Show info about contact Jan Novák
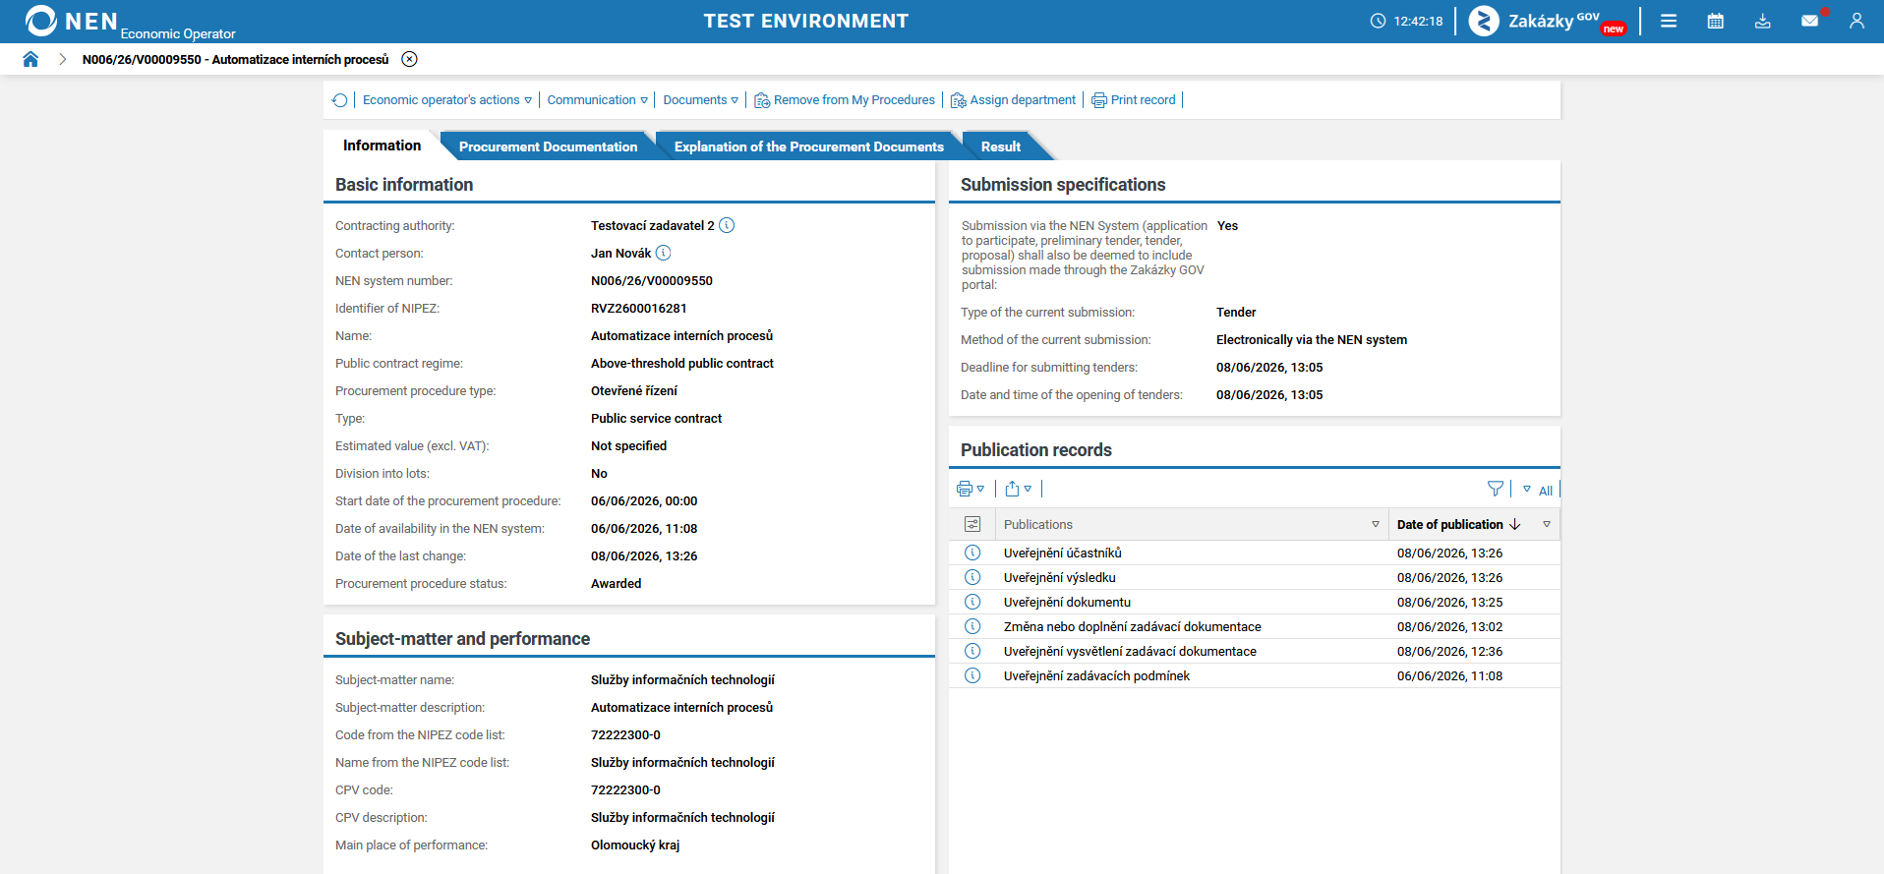The image size is (1884, 874). [x=664, y=253]
